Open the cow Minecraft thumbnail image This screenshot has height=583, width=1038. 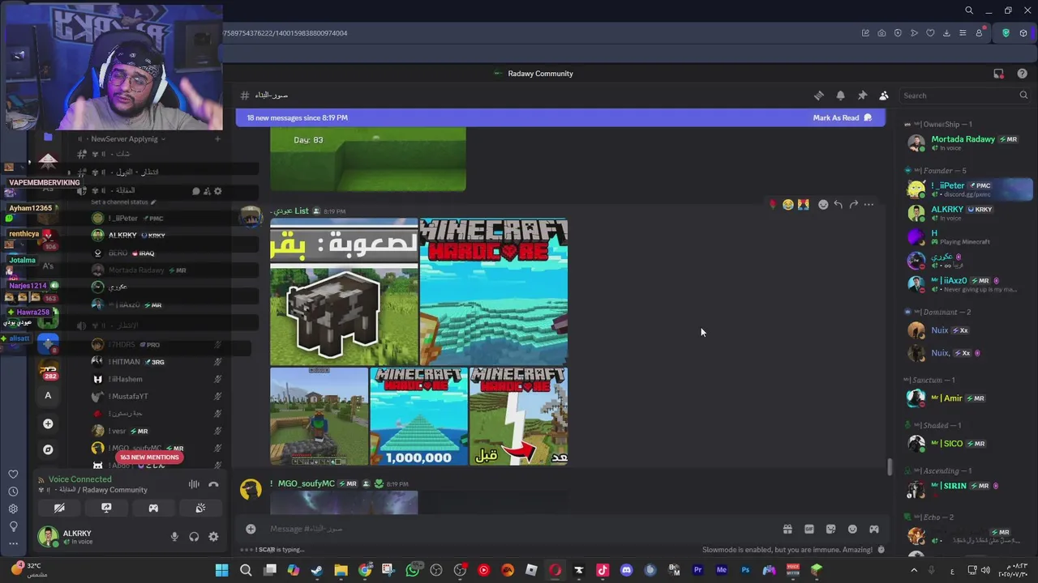click(x=344, y=291)
